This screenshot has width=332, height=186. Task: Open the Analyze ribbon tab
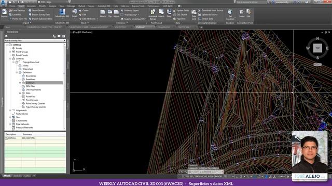(53, 6)
